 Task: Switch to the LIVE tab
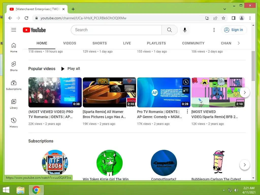[127, 43]
